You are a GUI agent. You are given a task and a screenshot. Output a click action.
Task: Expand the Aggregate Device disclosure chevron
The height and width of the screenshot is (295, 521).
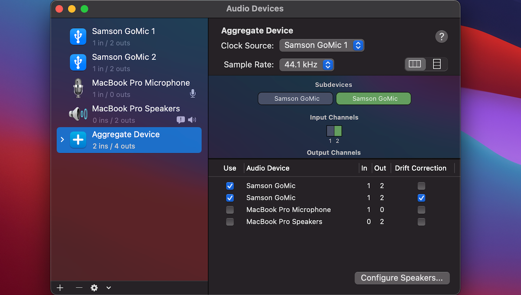(62, 140)
